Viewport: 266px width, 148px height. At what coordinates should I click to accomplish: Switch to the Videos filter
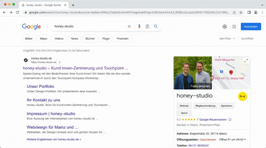click(x=59, y=39)
